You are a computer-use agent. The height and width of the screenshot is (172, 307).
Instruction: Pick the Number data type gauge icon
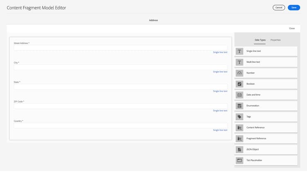pos(239,73)
